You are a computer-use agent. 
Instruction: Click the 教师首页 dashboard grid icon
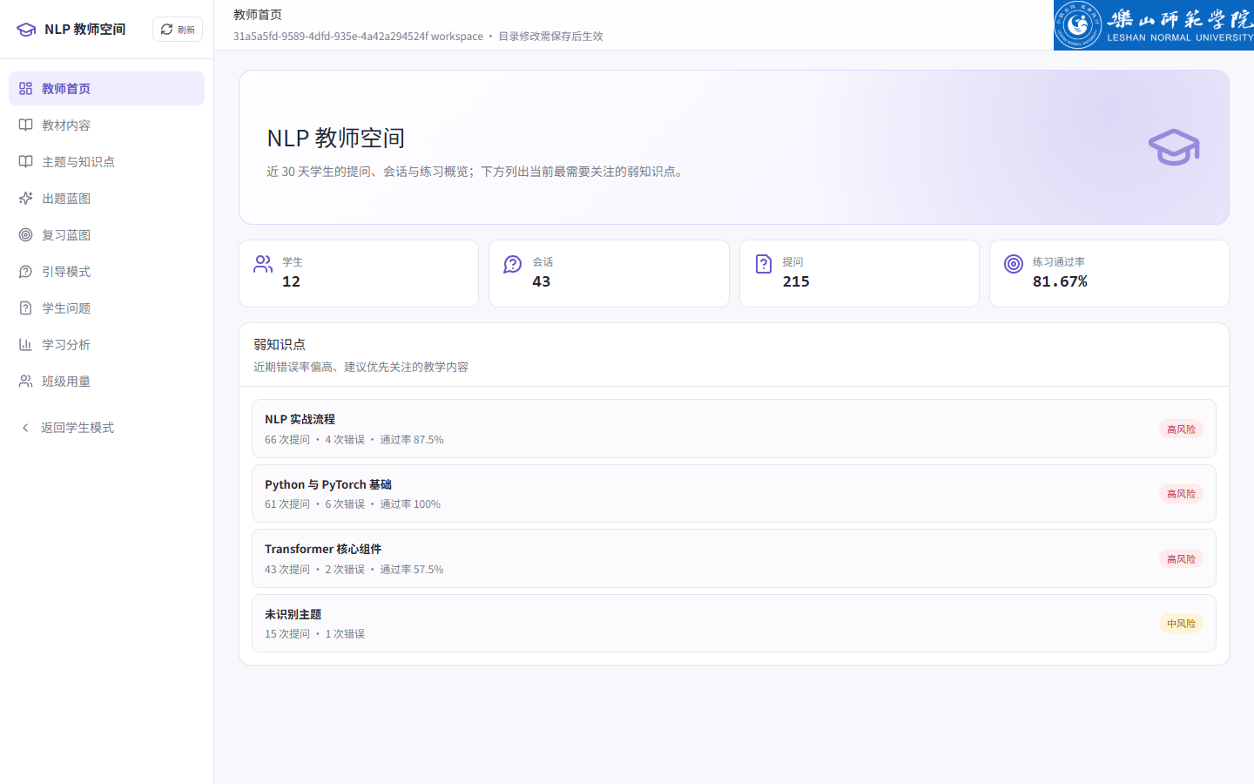click(26, 89)
